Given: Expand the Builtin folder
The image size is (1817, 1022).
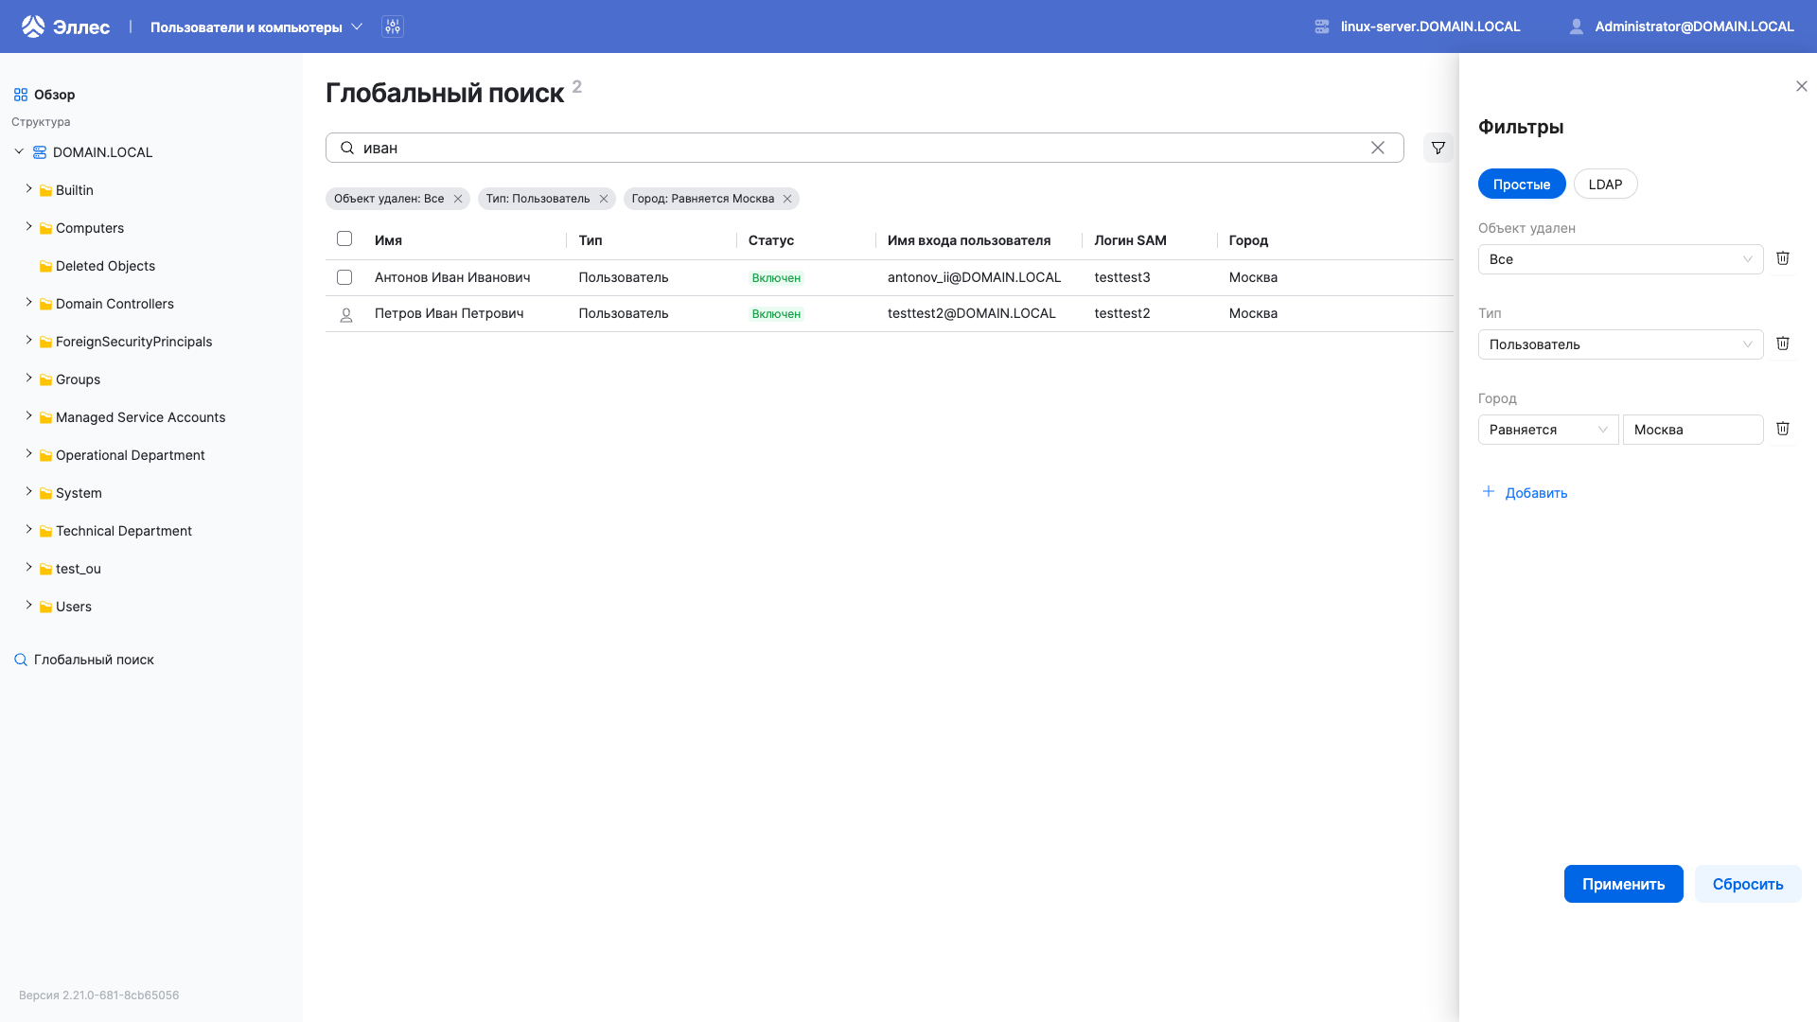Looking at the screenshot, I should [28, 189].
